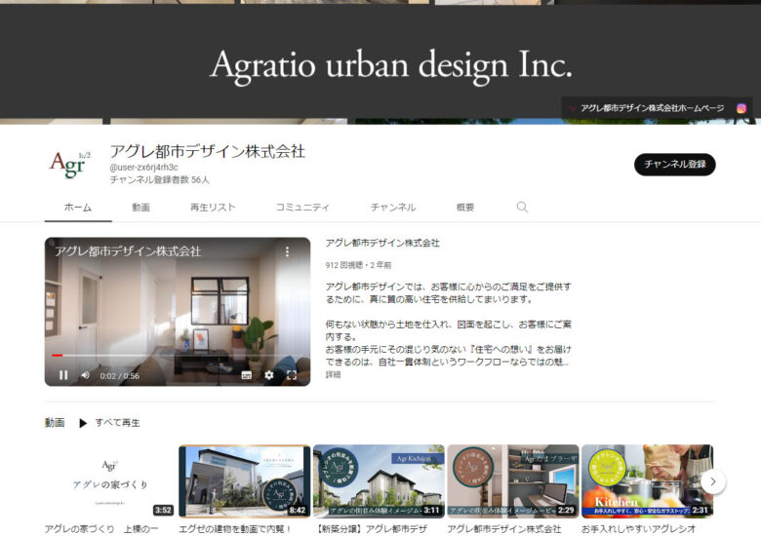Image resolution: width=761 pixels, height=536 pixels.
Task: Click the チャンネル登録 subscribe button
Action: (674, 164)
